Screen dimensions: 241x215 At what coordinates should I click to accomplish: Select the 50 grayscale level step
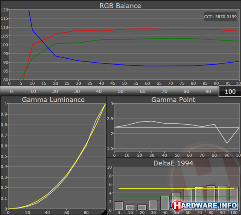point(120,91)
